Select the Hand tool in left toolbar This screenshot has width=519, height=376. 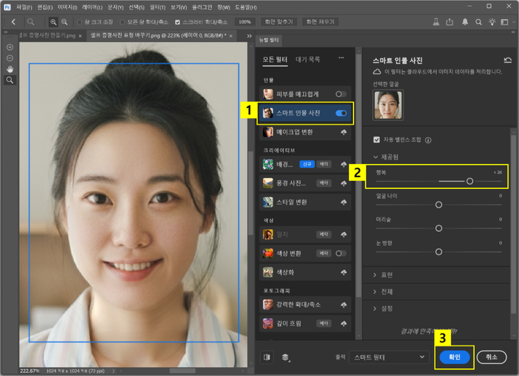coord(10,69)
